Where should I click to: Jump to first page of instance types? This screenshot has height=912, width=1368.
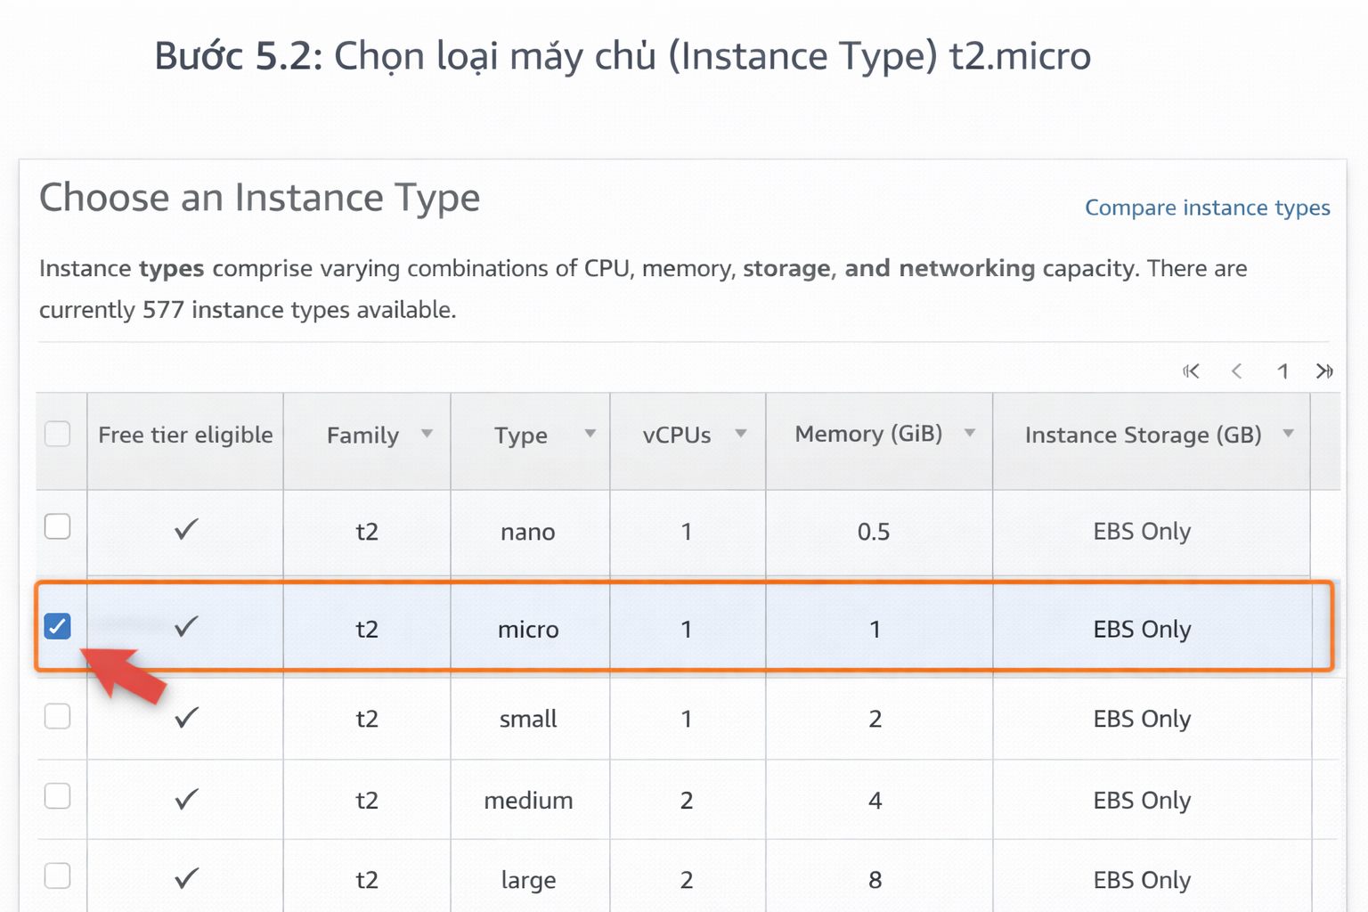click(1191, 371)
